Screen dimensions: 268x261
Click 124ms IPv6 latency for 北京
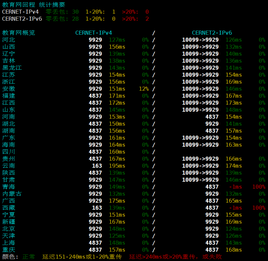coord(234,229)
